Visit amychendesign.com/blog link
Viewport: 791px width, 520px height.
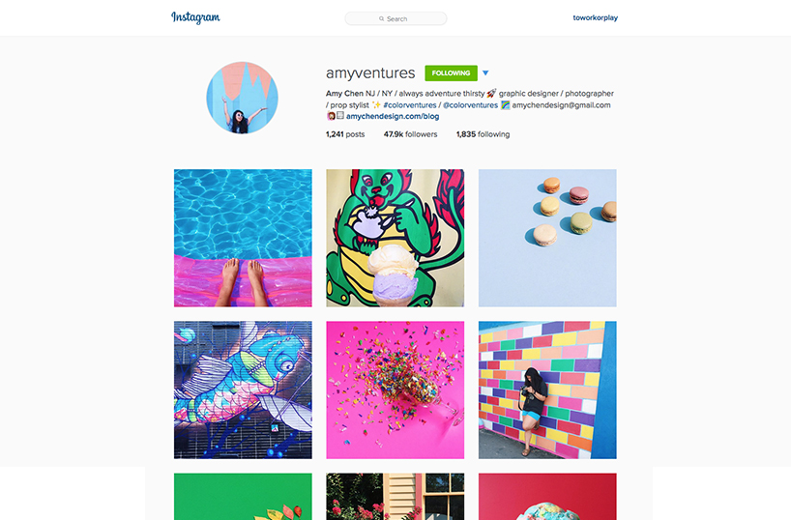[393, 116]
